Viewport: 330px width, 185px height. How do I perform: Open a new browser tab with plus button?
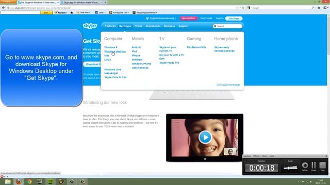105,2
